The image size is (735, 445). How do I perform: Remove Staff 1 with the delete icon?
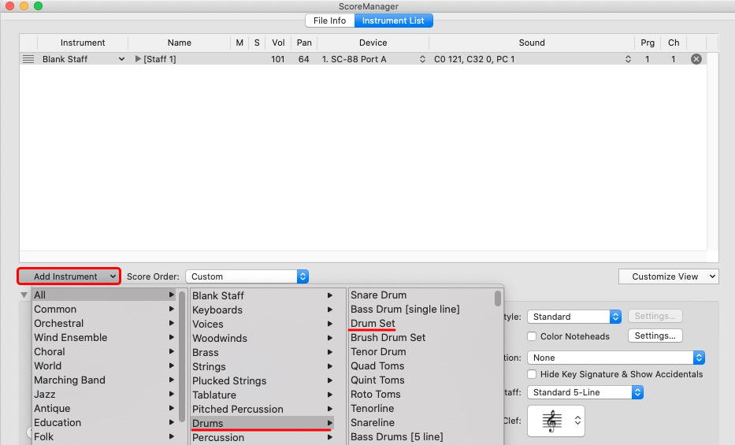tap(696, 59)
